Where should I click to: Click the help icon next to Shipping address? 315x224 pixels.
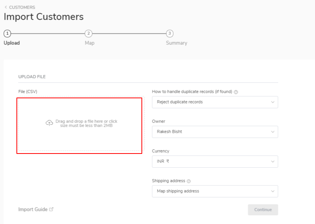(189, 181)
